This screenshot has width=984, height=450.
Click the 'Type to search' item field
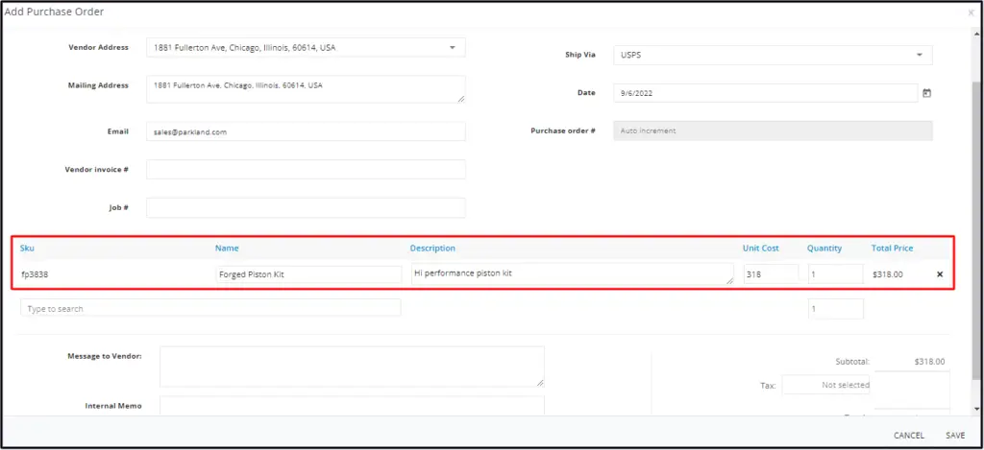(x=210, y=308)
